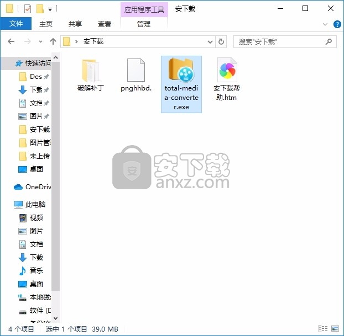Image resolution: width=344 pixels, height=336 pixels.
Task: Open 视频 under 此电脑
Action: (31, 218)
